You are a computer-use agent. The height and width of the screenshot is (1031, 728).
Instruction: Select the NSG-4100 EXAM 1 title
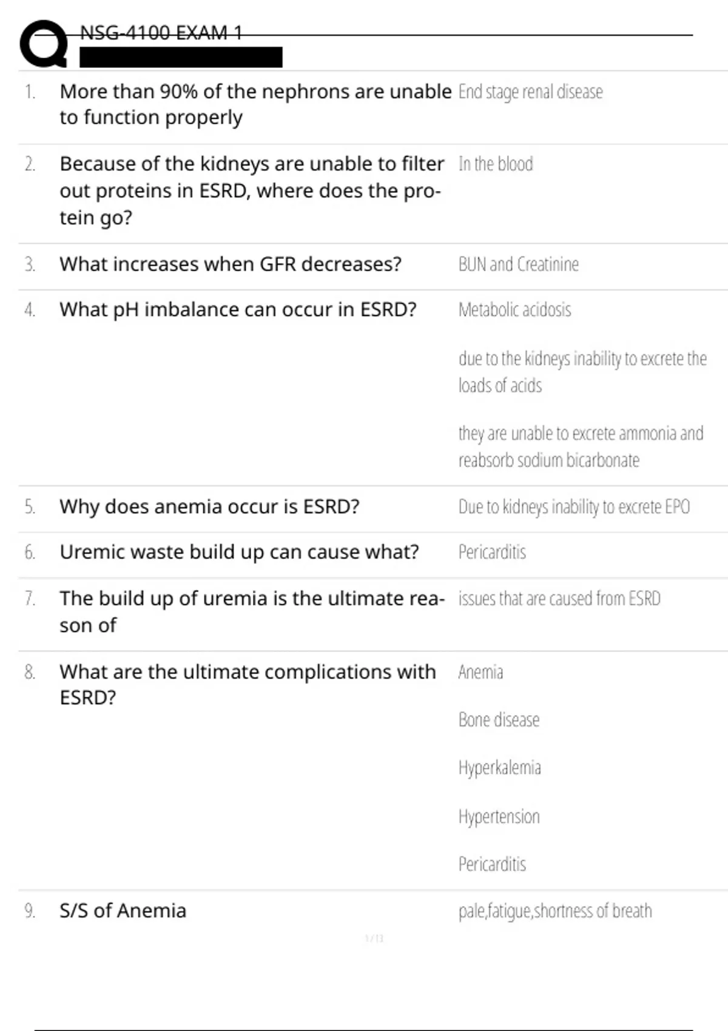pos(161,33)
